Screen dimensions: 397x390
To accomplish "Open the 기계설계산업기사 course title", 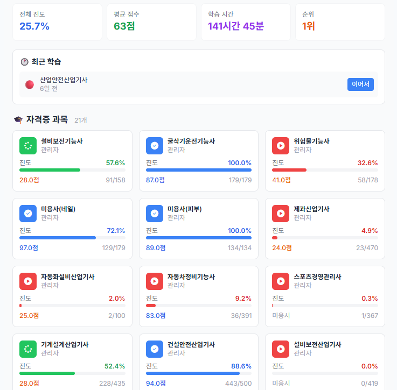I will [x=65, y=344].
